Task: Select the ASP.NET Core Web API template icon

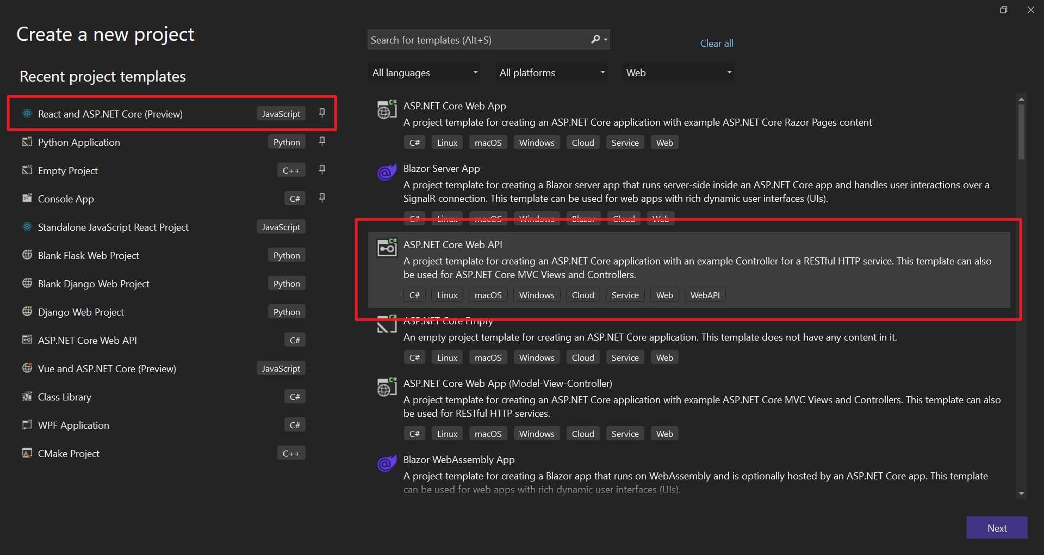Action: pyautogui.click(x=387, y=248)
